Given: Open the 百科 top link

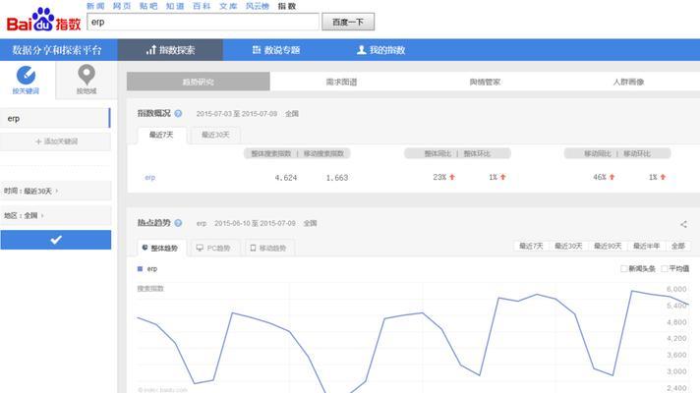Looking at the screenshot, I should [202, 6].
